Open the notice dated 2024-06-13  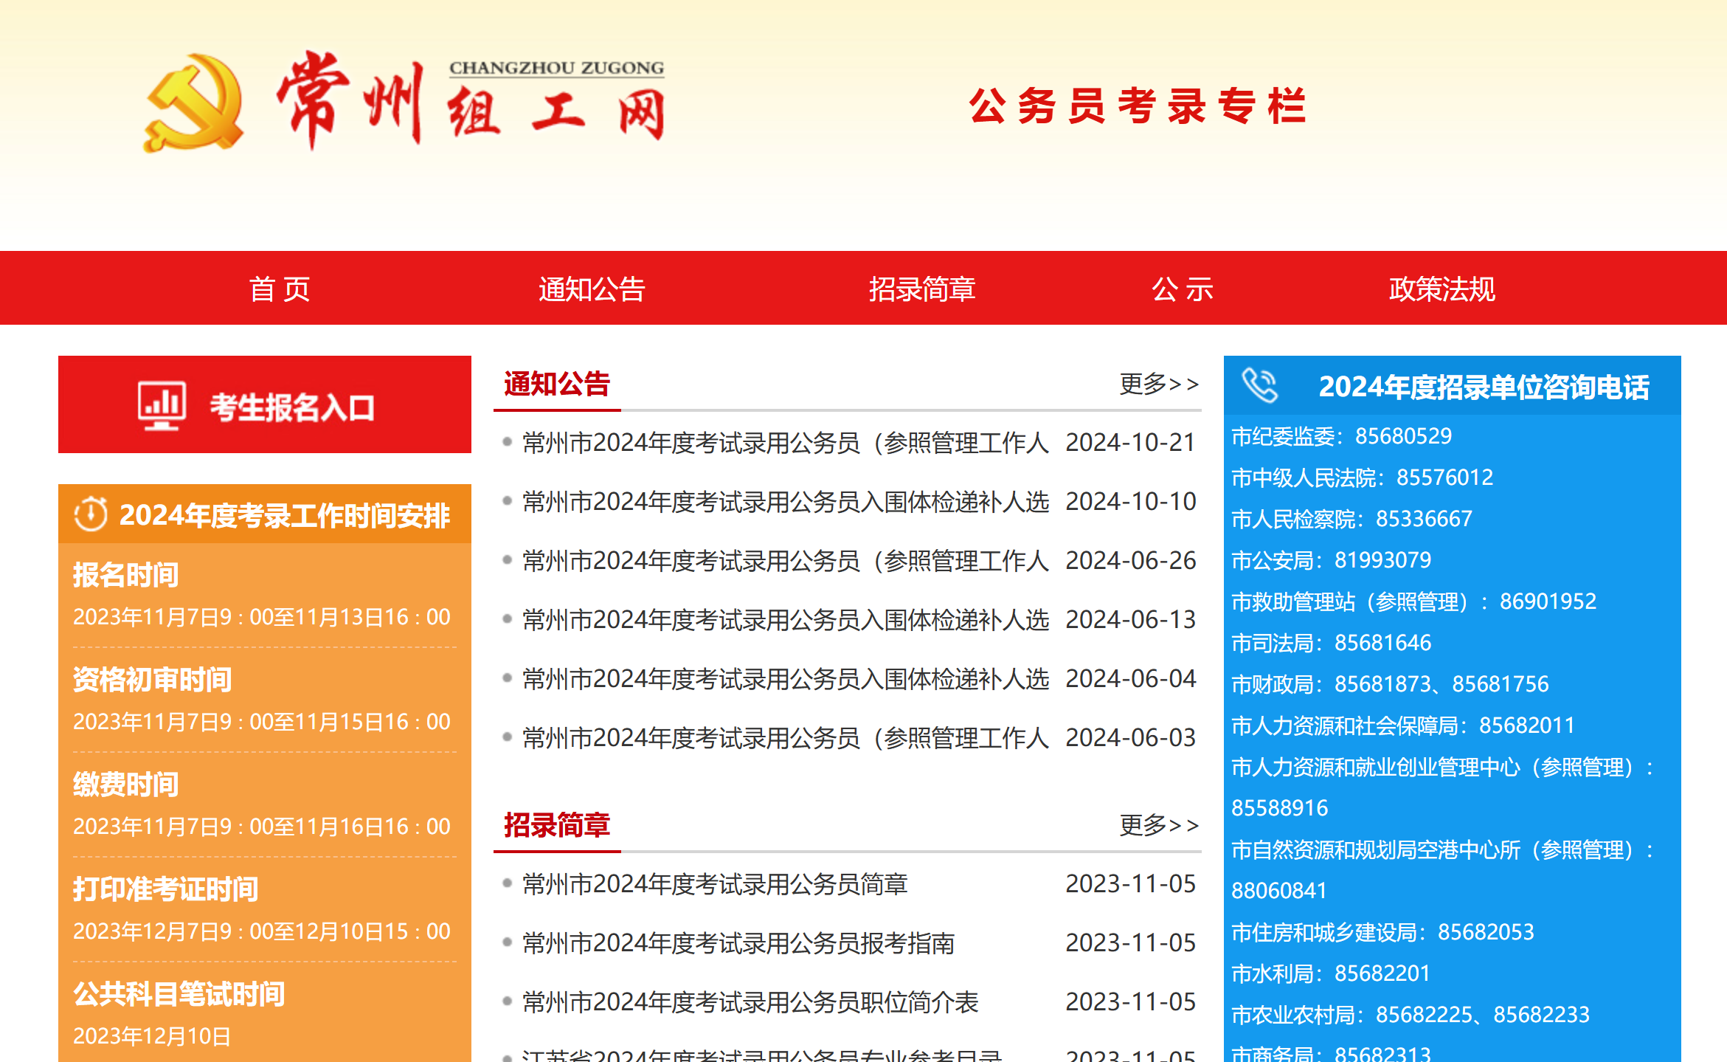(x=785, y=620)
